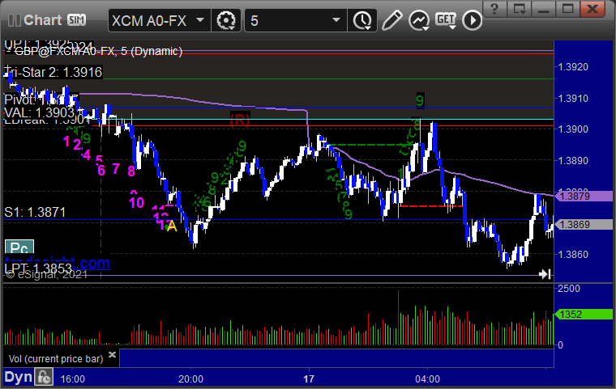Screen dimensions: 616x389
Task: Click the Tri-Star 2: 1.3916 label
Action: [x=53, y=72]
